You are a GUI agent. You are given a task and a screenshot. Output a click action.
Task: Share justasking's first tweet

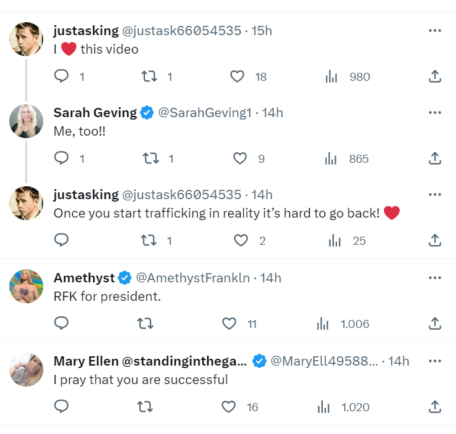click(x=434, y=76)
